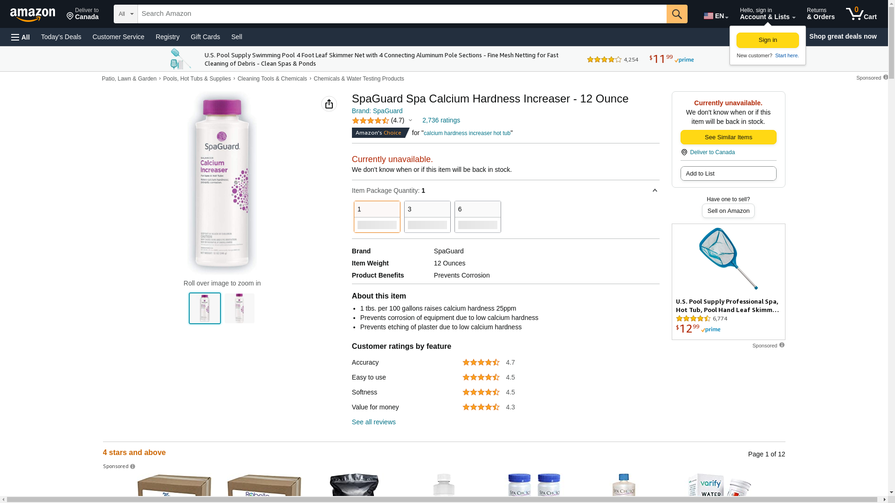895x503 pixels.
Task: Open the See all reviews link
Action: [x=373, y=422]
